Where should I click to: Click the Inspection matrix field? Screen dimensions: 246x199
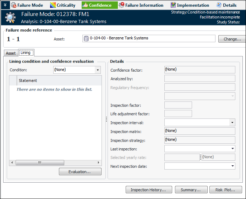click(200, 131)
